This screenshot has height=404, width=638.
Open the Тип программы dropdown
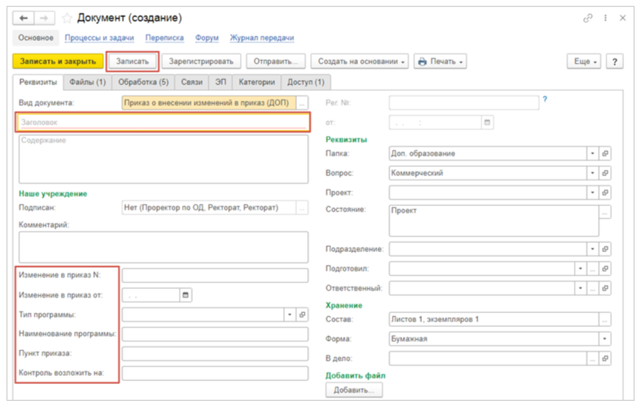(x=289, y=315)
